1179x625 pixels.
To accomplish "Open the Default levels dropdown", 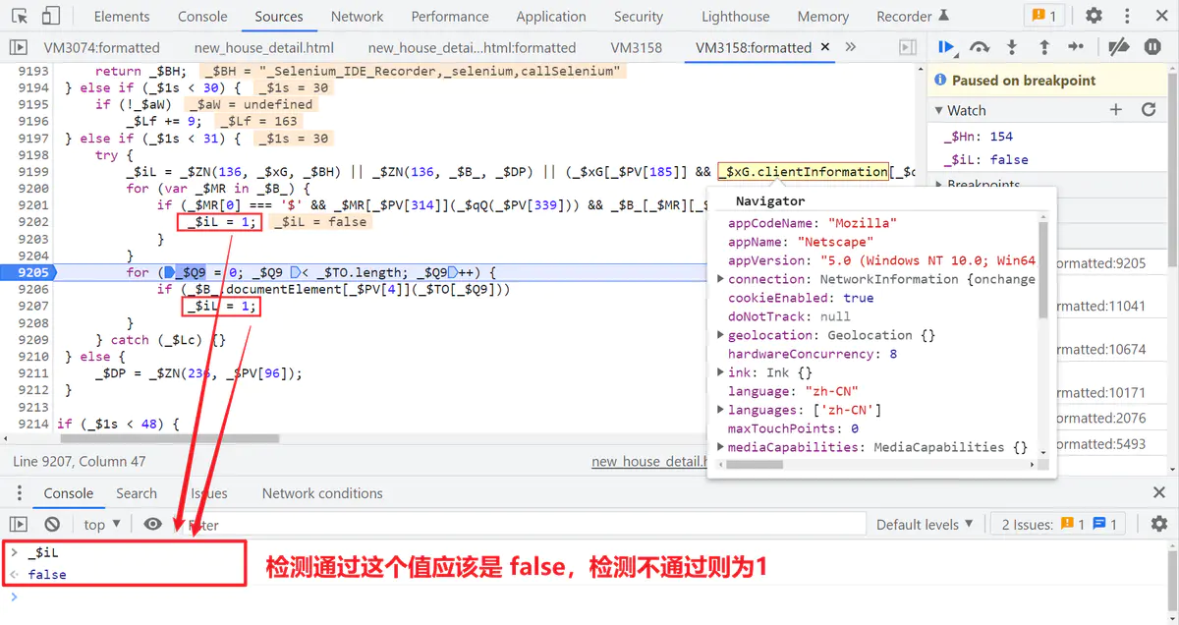I will [x=925, y=525].
